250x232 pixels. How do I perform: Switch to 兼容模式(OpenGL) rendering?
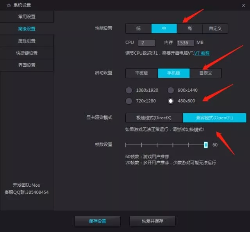214,118
